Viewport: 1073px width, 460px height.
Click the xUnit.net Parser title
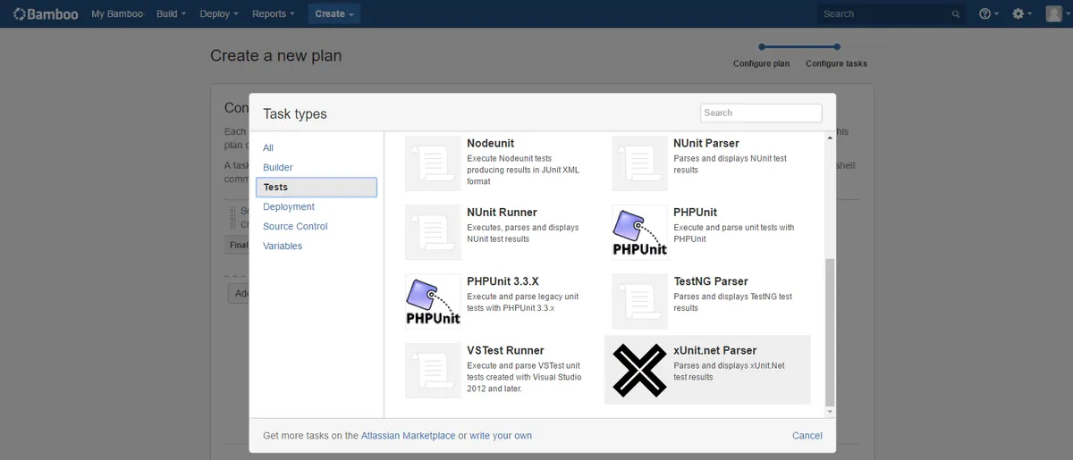715,350
